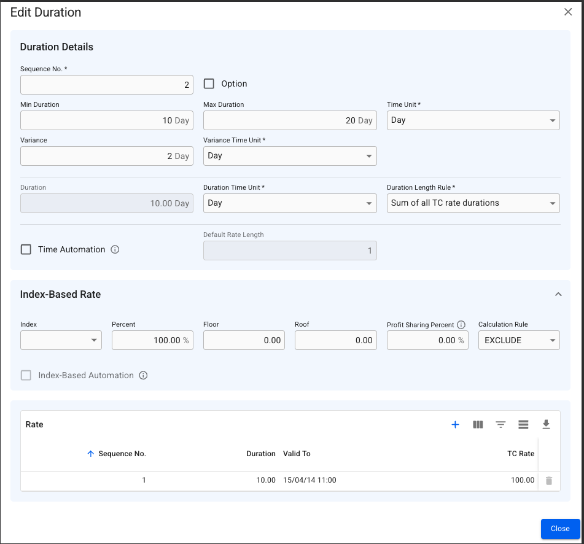The width and height of the screenshot is (584, 544).
Task: Collapse the Index-Based Rate section
Action: coord(558,295)
